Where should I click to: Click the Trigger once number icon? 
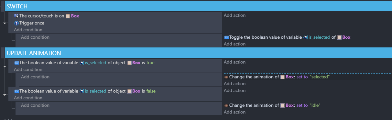[x=16, y=23]
